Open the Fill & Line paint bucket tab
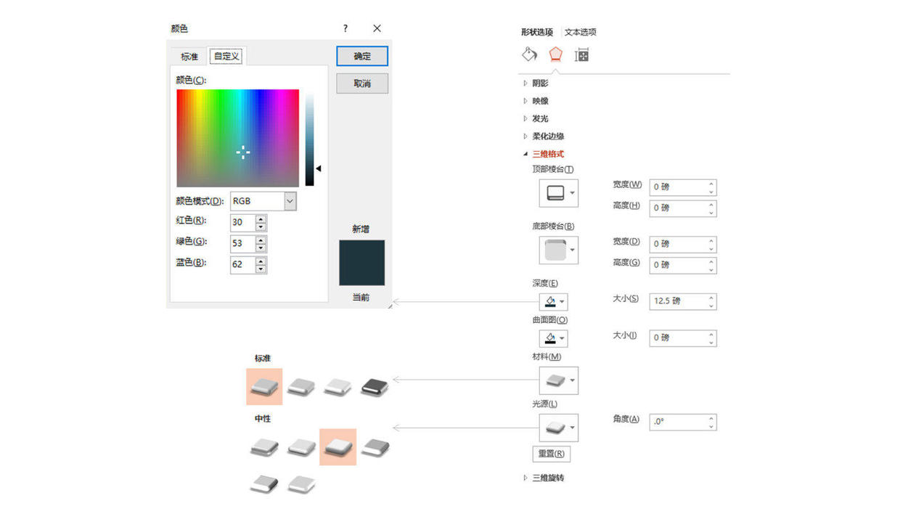 point(530,54)
